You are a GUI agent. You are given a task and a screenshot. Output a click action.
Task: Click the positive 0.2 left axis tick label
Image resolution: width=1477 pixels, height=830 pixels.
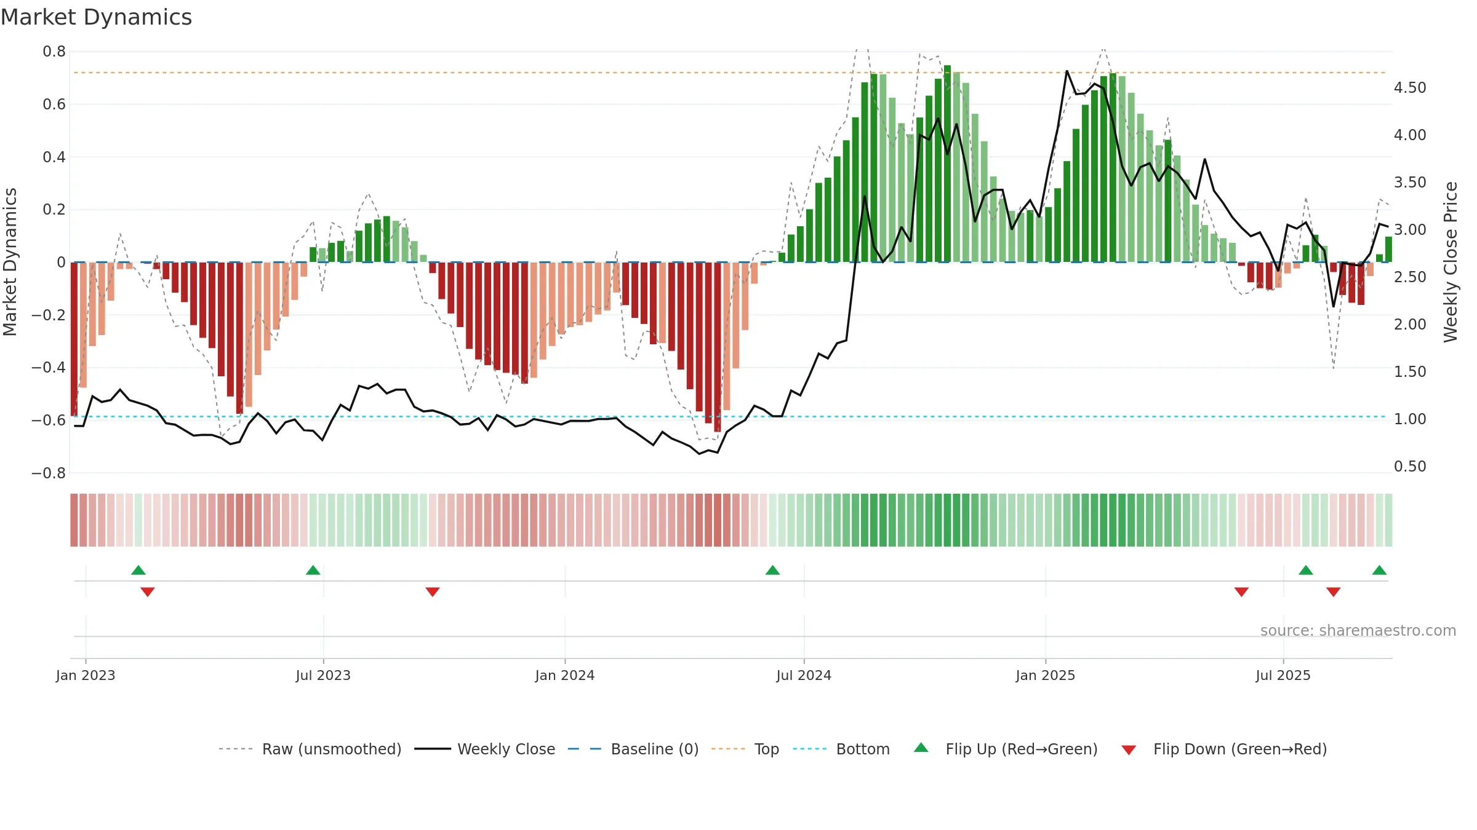(x=54, y=210)
